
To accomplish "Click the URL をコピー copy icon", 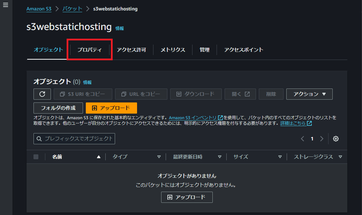I will (x=125, y=94).
